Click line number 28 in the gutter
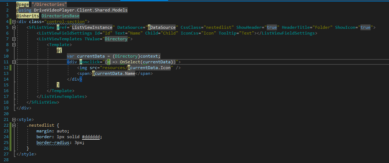Screen dimensions: 389x163 [x=6, y=160]
